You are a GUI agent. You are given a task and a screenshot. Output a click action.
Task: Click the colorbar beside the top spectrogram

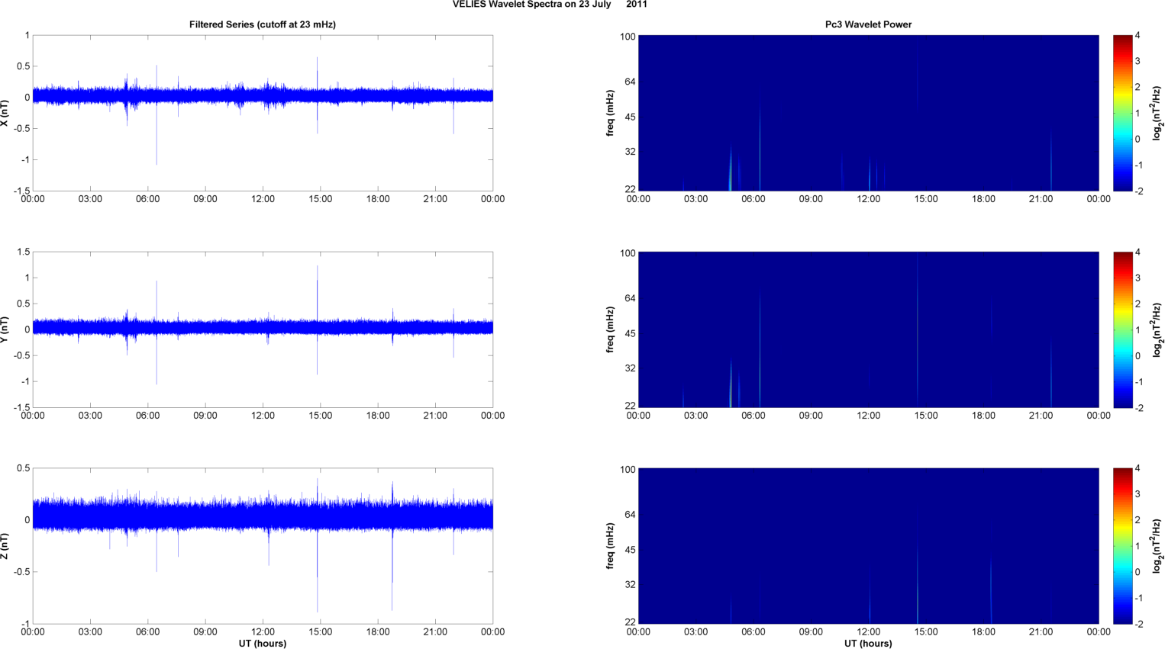point(1122,113)
